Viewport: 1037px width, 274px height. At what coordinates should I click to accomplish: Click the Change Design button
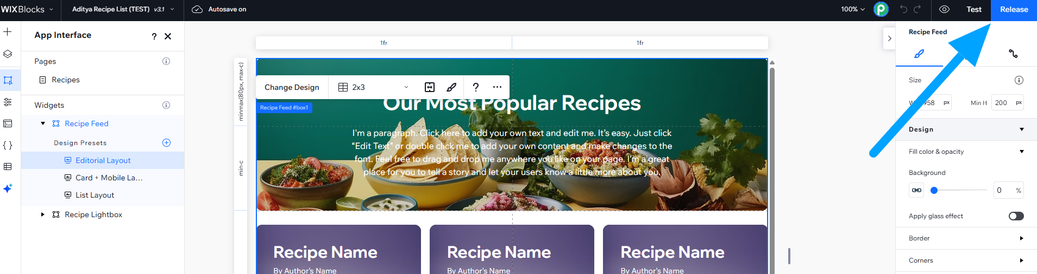coord(292,87)
